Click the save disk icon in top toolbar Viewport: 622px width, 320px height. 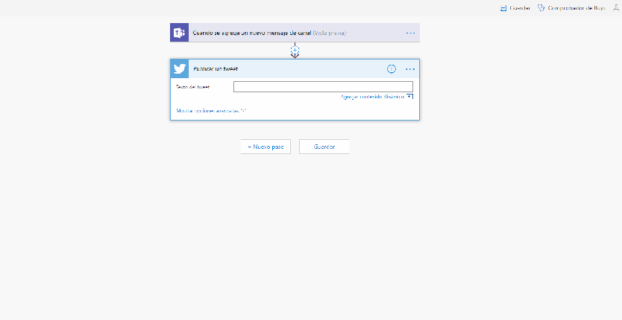click(503, 7)
